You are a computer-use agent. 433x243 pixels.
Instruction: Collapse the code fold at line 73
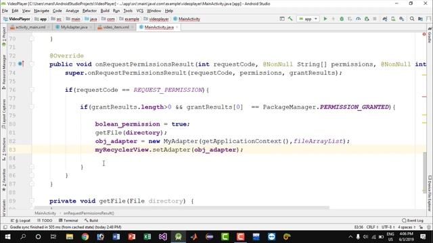(32, 64)
